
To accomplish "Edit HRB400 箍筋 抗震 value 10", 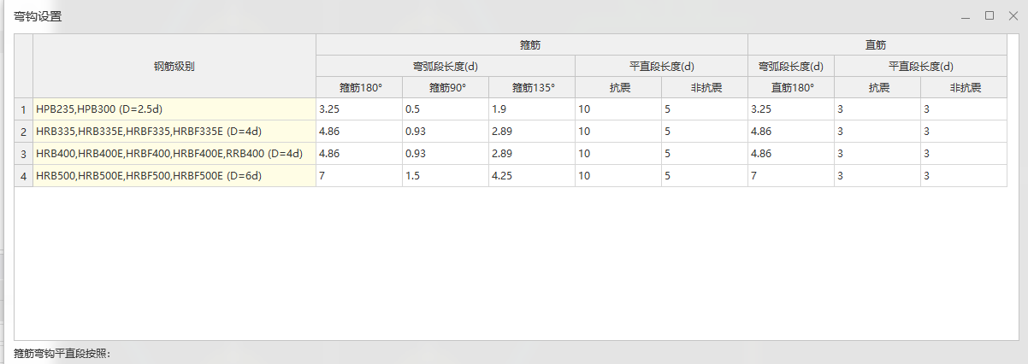I will 618,154.
